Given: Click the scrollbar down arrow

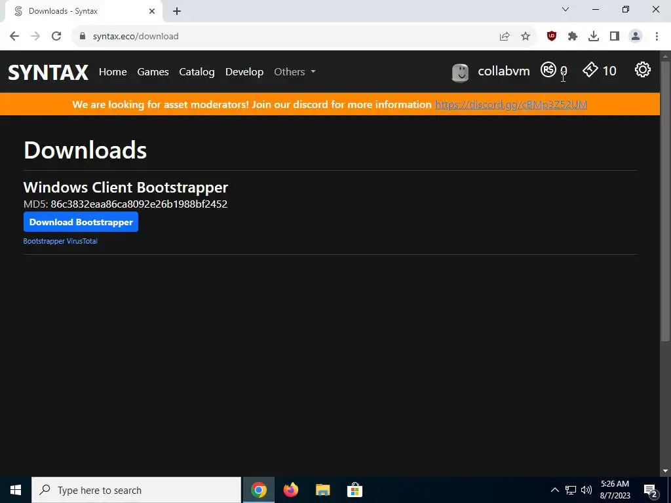Looking at the screenshot, I should coord(665,471).
